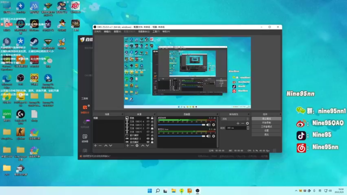The width and height of the screenshot is (347, 195).
Task: Move scene down in Scenes panel
Action: [111, 146]
